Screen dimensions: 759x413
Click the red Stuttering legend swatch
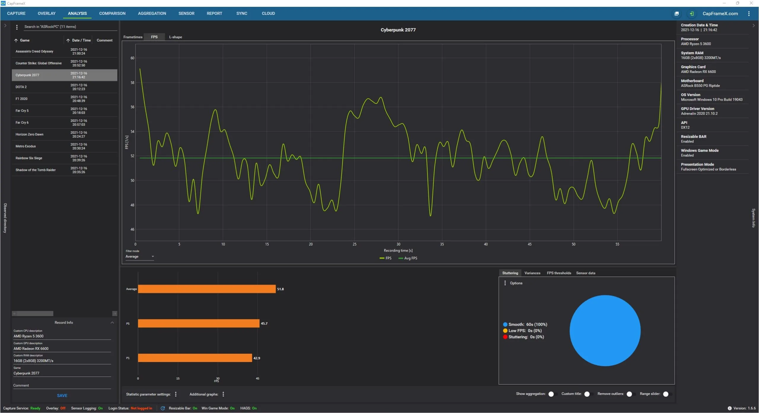point(505,337)
